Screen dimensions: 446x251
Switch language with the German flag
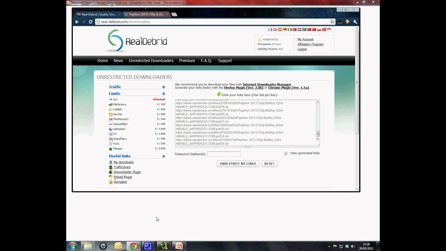pos(284,30)
